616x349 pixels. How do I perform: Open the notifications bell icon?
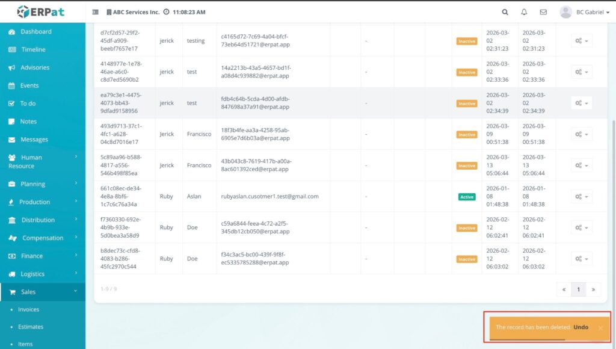(x=524, y=12)
